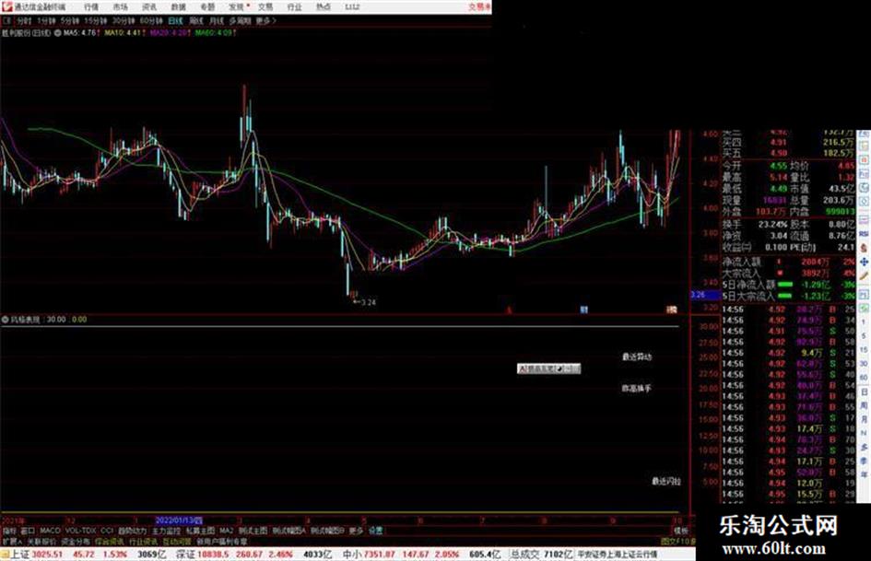Switch to 1分钟 chart period
The height and width of the screenshot is (561, 871).
46,20
